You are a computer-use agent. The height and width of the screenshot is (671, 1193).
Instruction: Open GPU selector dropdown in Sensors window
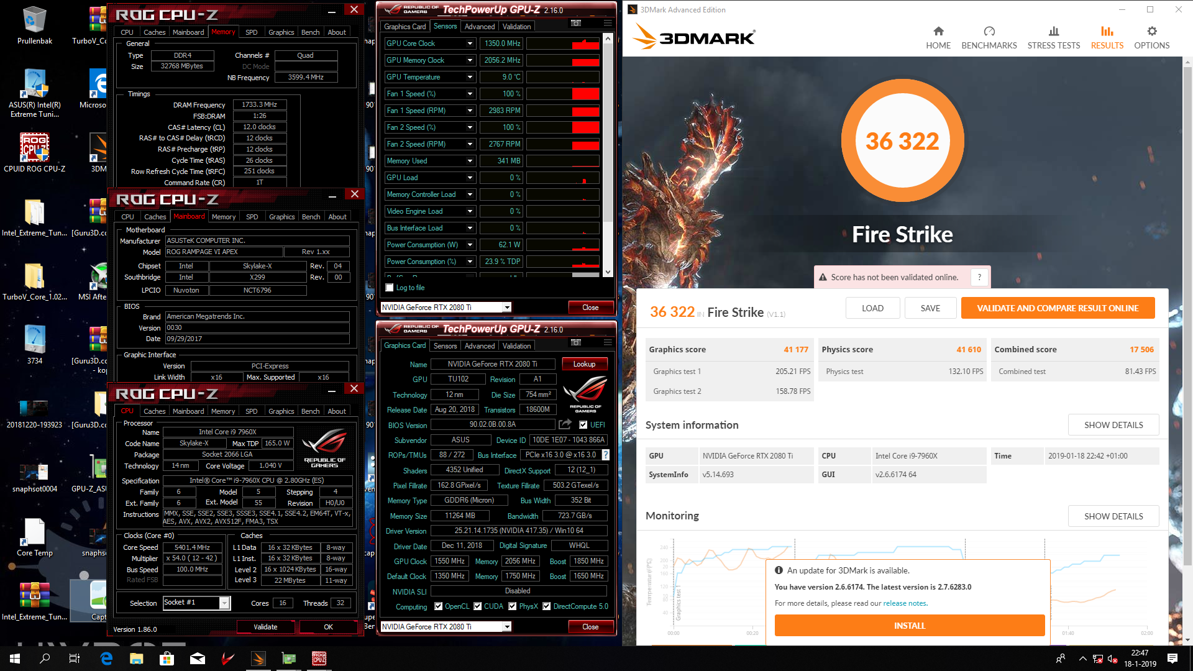[x=507, y=308]
